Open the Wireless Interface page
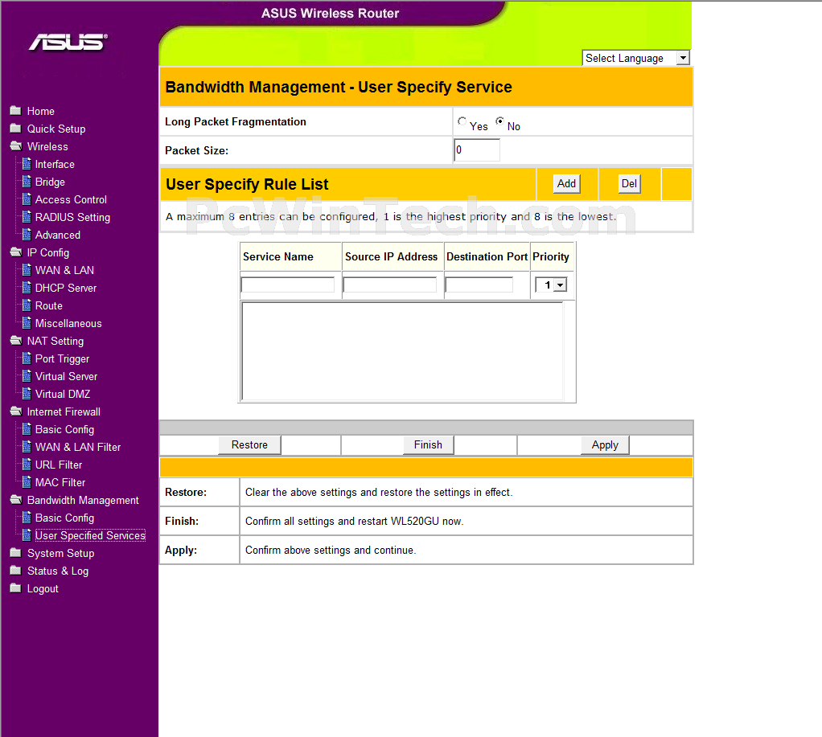 point(55,164)
